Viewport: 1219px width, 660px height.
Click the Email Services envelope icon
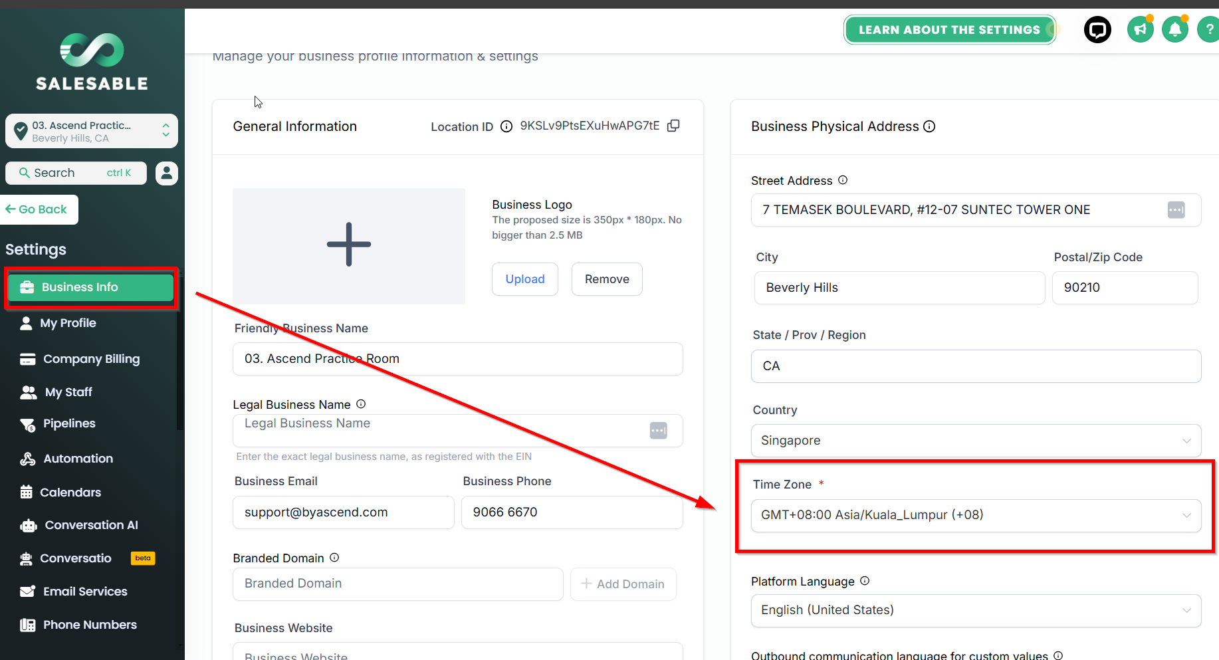pos(28,592)
